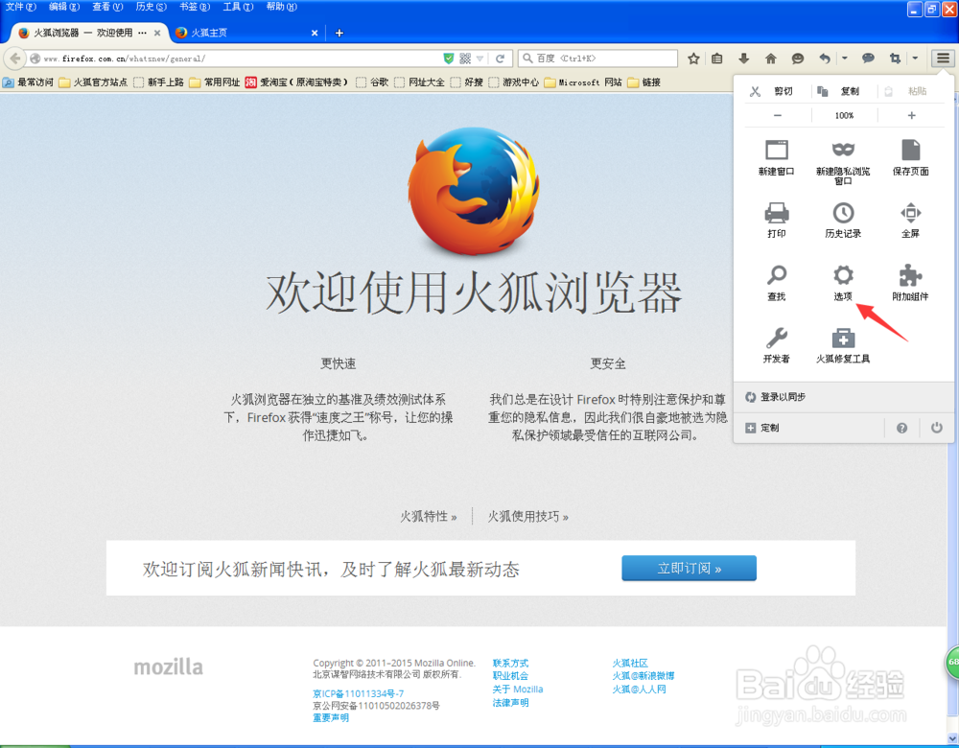Click the bookmark star icon
Viewport: 959px width, 748px height.
(x=693, y=58)
